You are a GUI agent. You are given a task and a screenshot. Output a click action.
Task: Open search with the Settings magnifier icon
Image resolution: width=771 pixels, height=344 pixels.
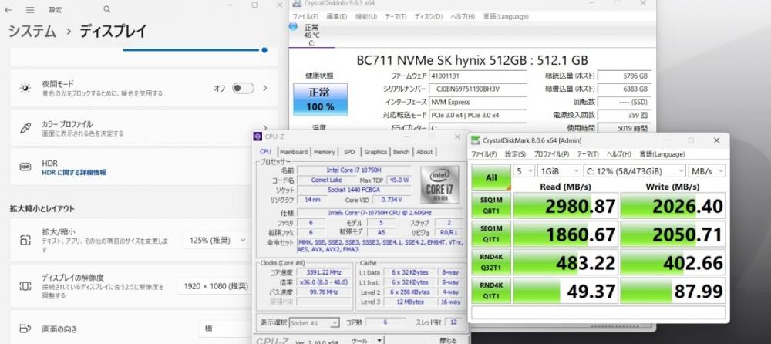tap(107, 9)
